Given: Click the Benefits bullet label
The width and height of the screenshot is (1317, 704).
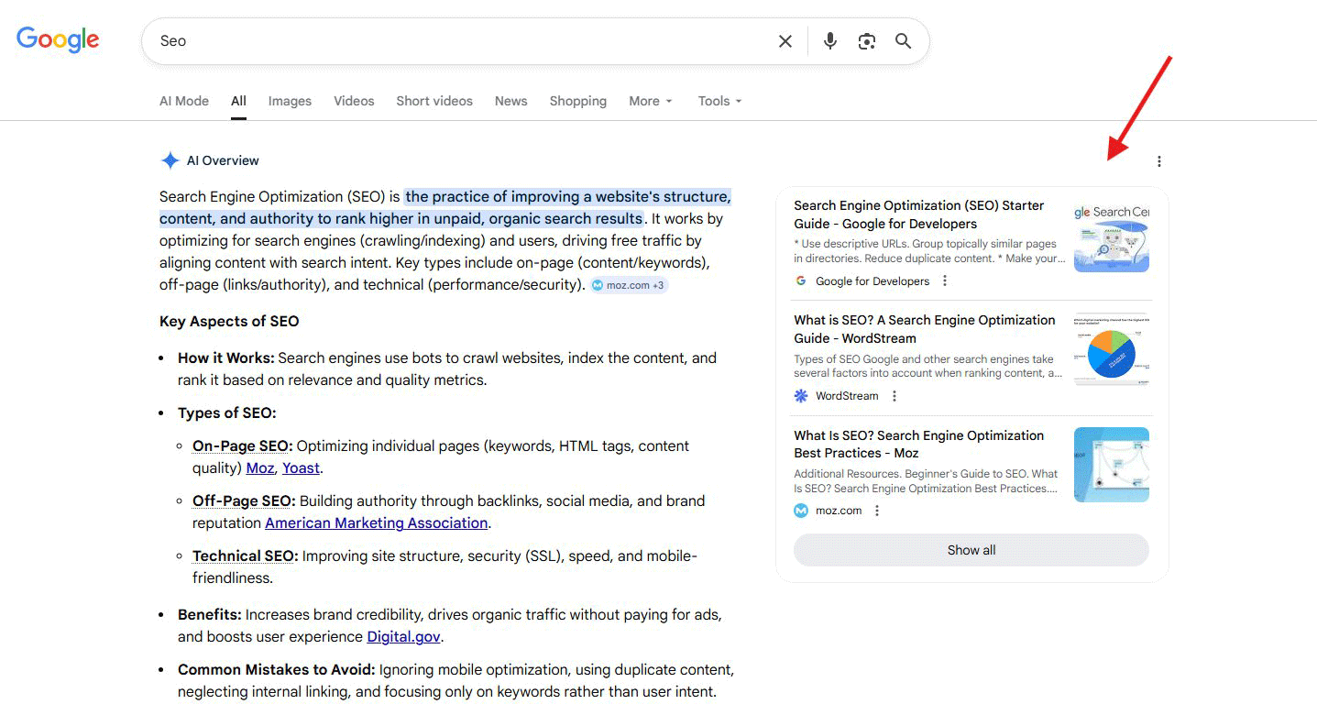Looking at the screenshot, I should (x=210, y=614).
